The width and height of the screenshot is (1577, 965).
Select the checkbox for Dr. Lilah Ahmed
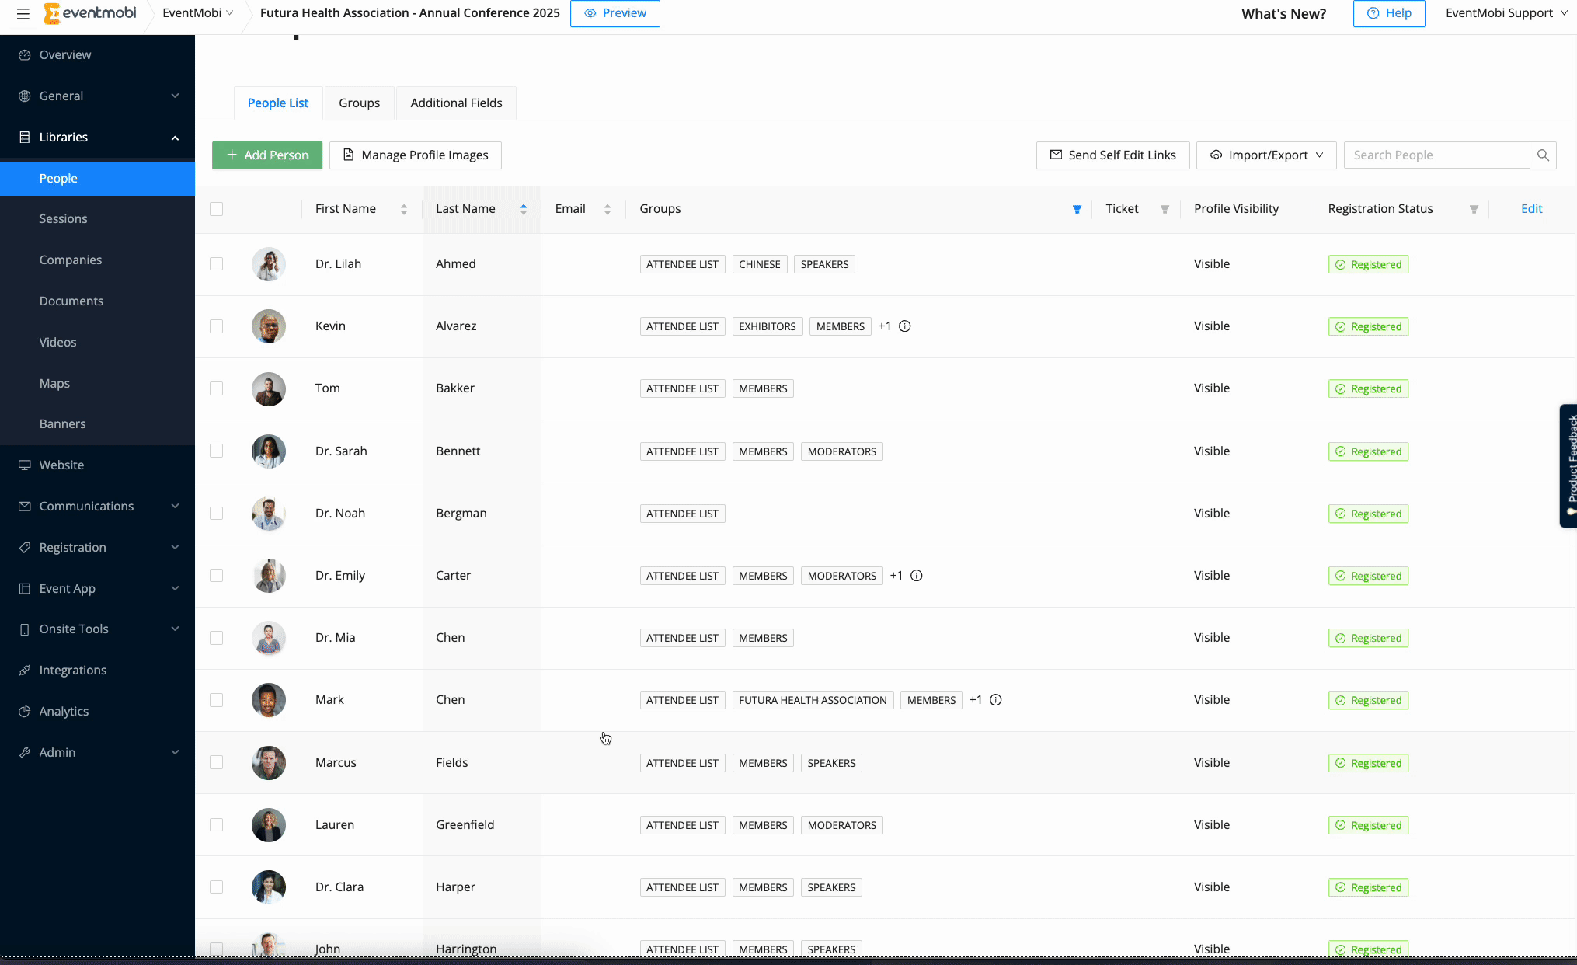(x=217, y=264)
